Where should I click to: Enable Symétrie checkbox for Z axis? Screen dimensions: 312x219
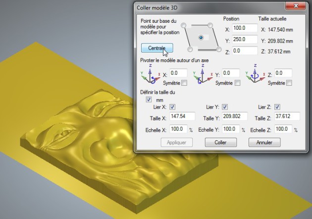289,83
